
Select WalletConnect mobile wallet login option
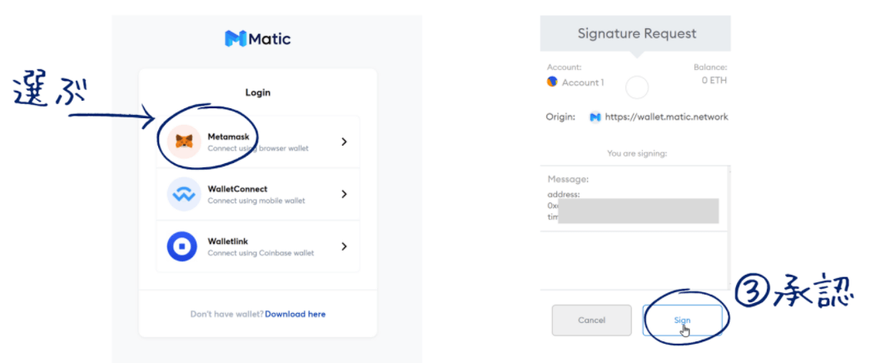pos(258,195)
